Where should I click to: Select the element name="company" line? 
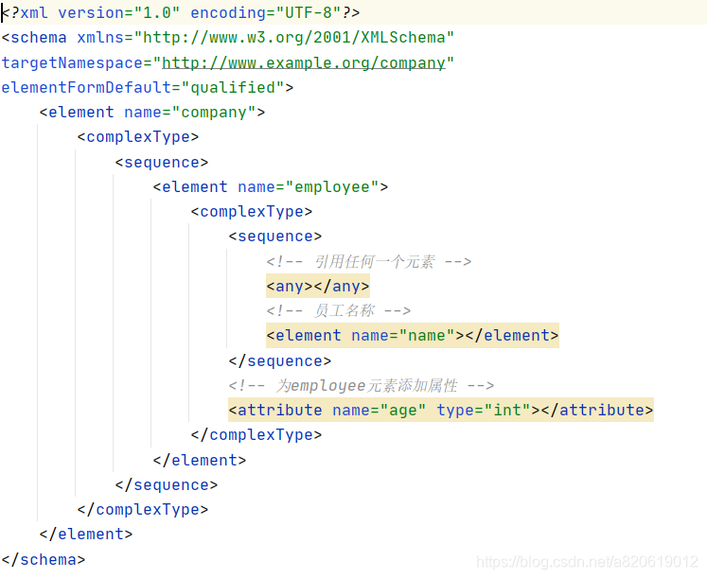152,113
